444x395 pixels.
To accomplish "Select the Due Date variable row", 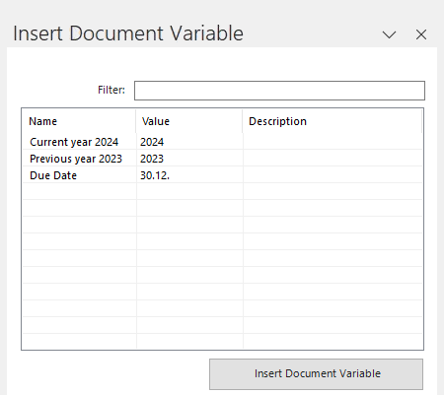I will [222, 175].
